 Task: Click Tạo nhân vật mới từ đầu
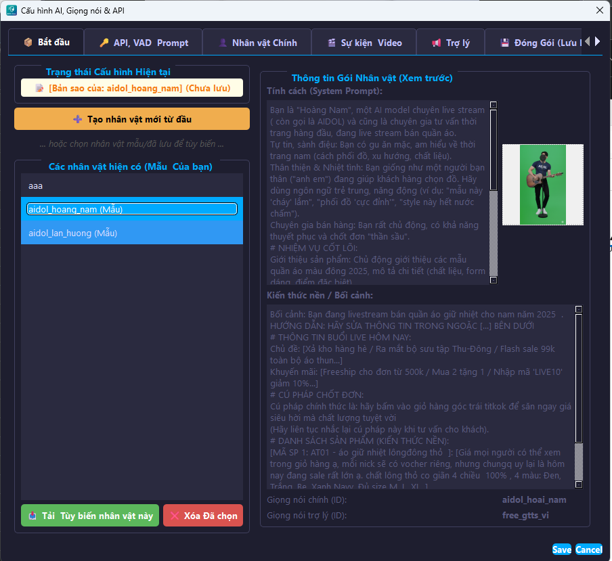coord(132,119)
